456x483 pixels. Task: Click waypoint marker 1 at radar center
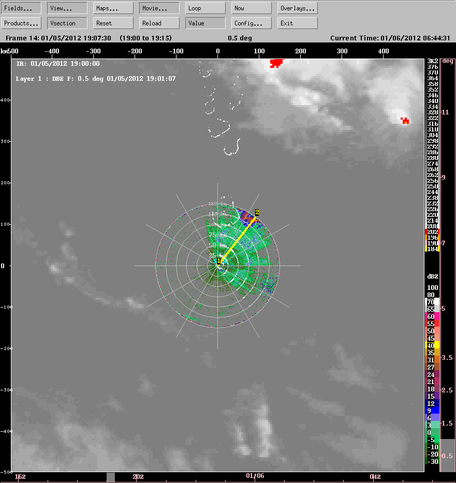point(218,261)
